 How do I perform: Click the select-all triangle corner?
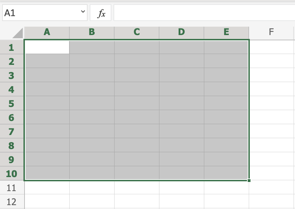coord(18,33)
